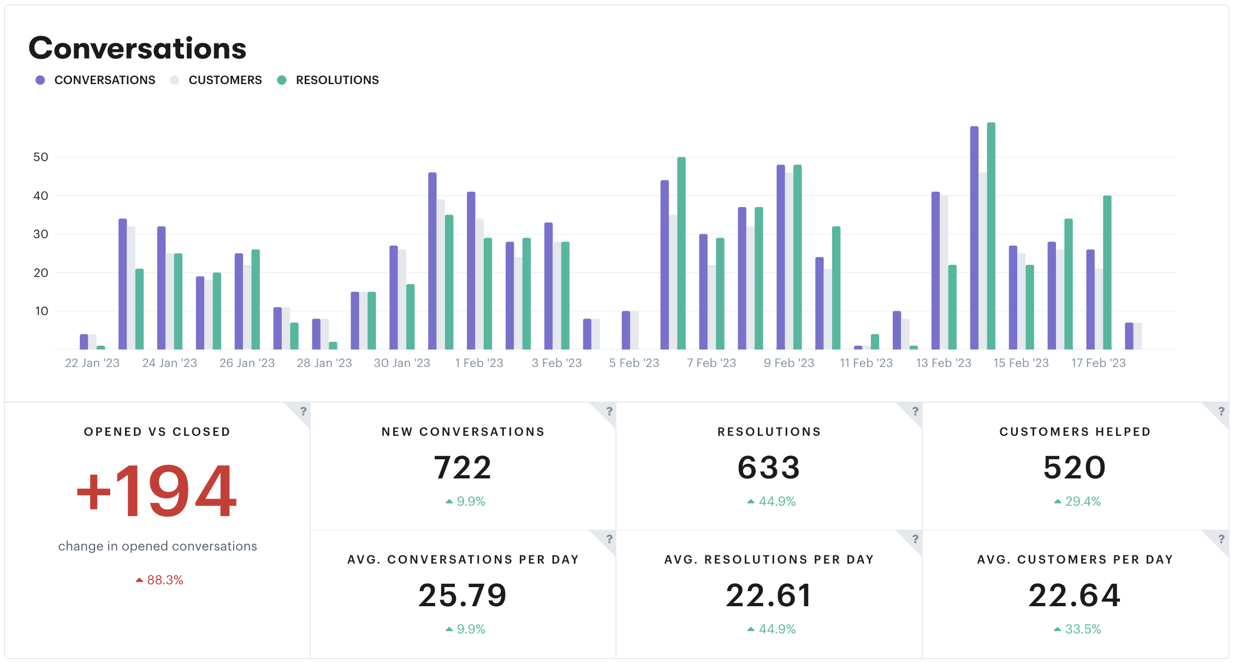This screenshot has width=1234, height=663.
Task: Click the Conversations chart heading
Action: 138,48
